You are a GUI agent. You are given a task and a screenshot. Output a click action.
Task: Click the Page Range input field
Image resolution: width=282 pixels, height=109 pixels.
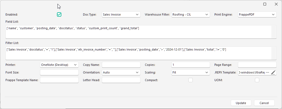click(257, 65)
